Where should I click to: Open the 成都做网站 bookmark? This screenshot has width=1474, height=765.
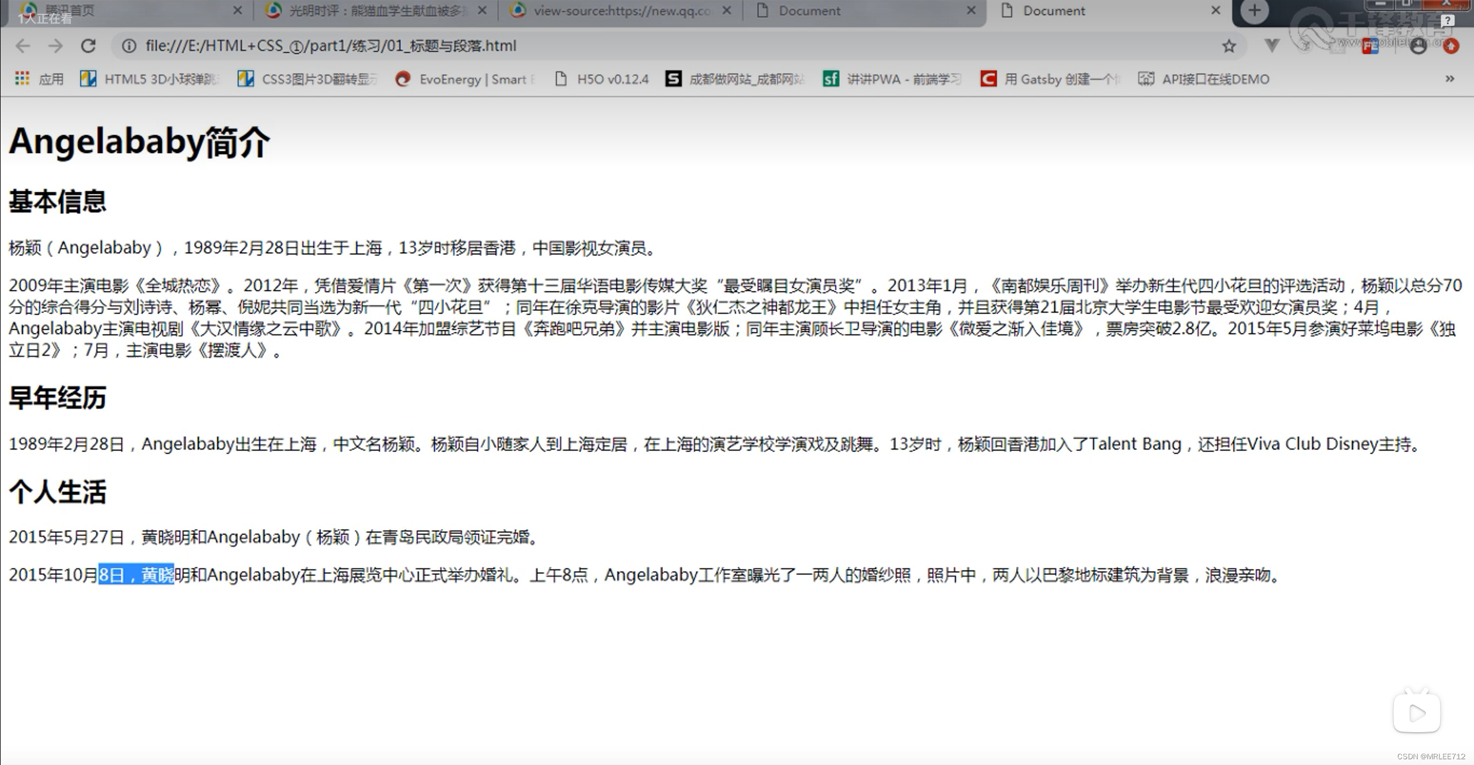pos(734,79)
